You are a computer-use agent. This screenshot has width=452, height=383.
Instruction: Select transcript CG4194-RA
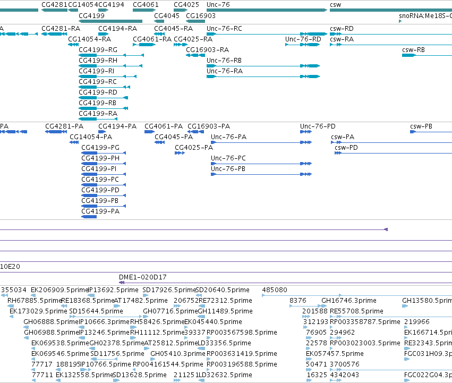click(x=103, y=34)
